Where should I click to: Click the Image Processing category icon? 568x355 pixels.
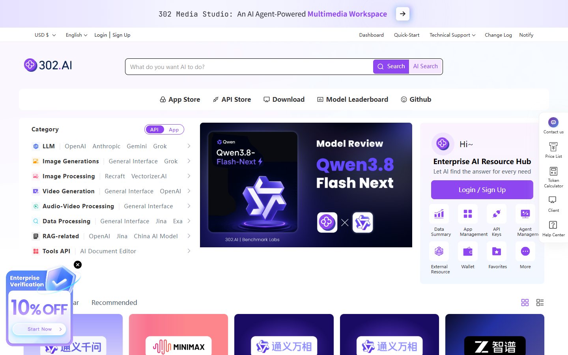click(36, 176)
